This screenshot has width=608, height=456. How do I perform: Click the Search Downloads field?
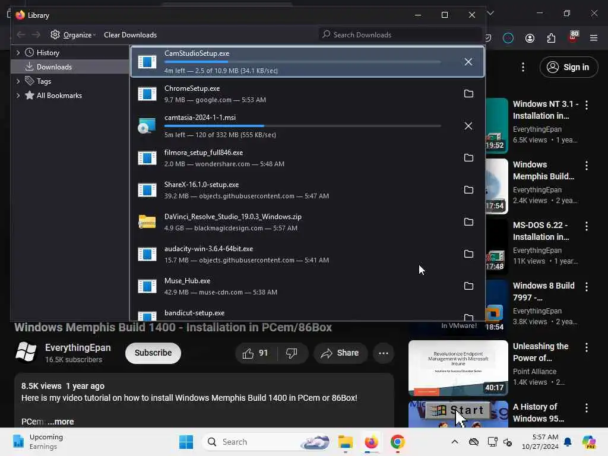click(400, 35)
